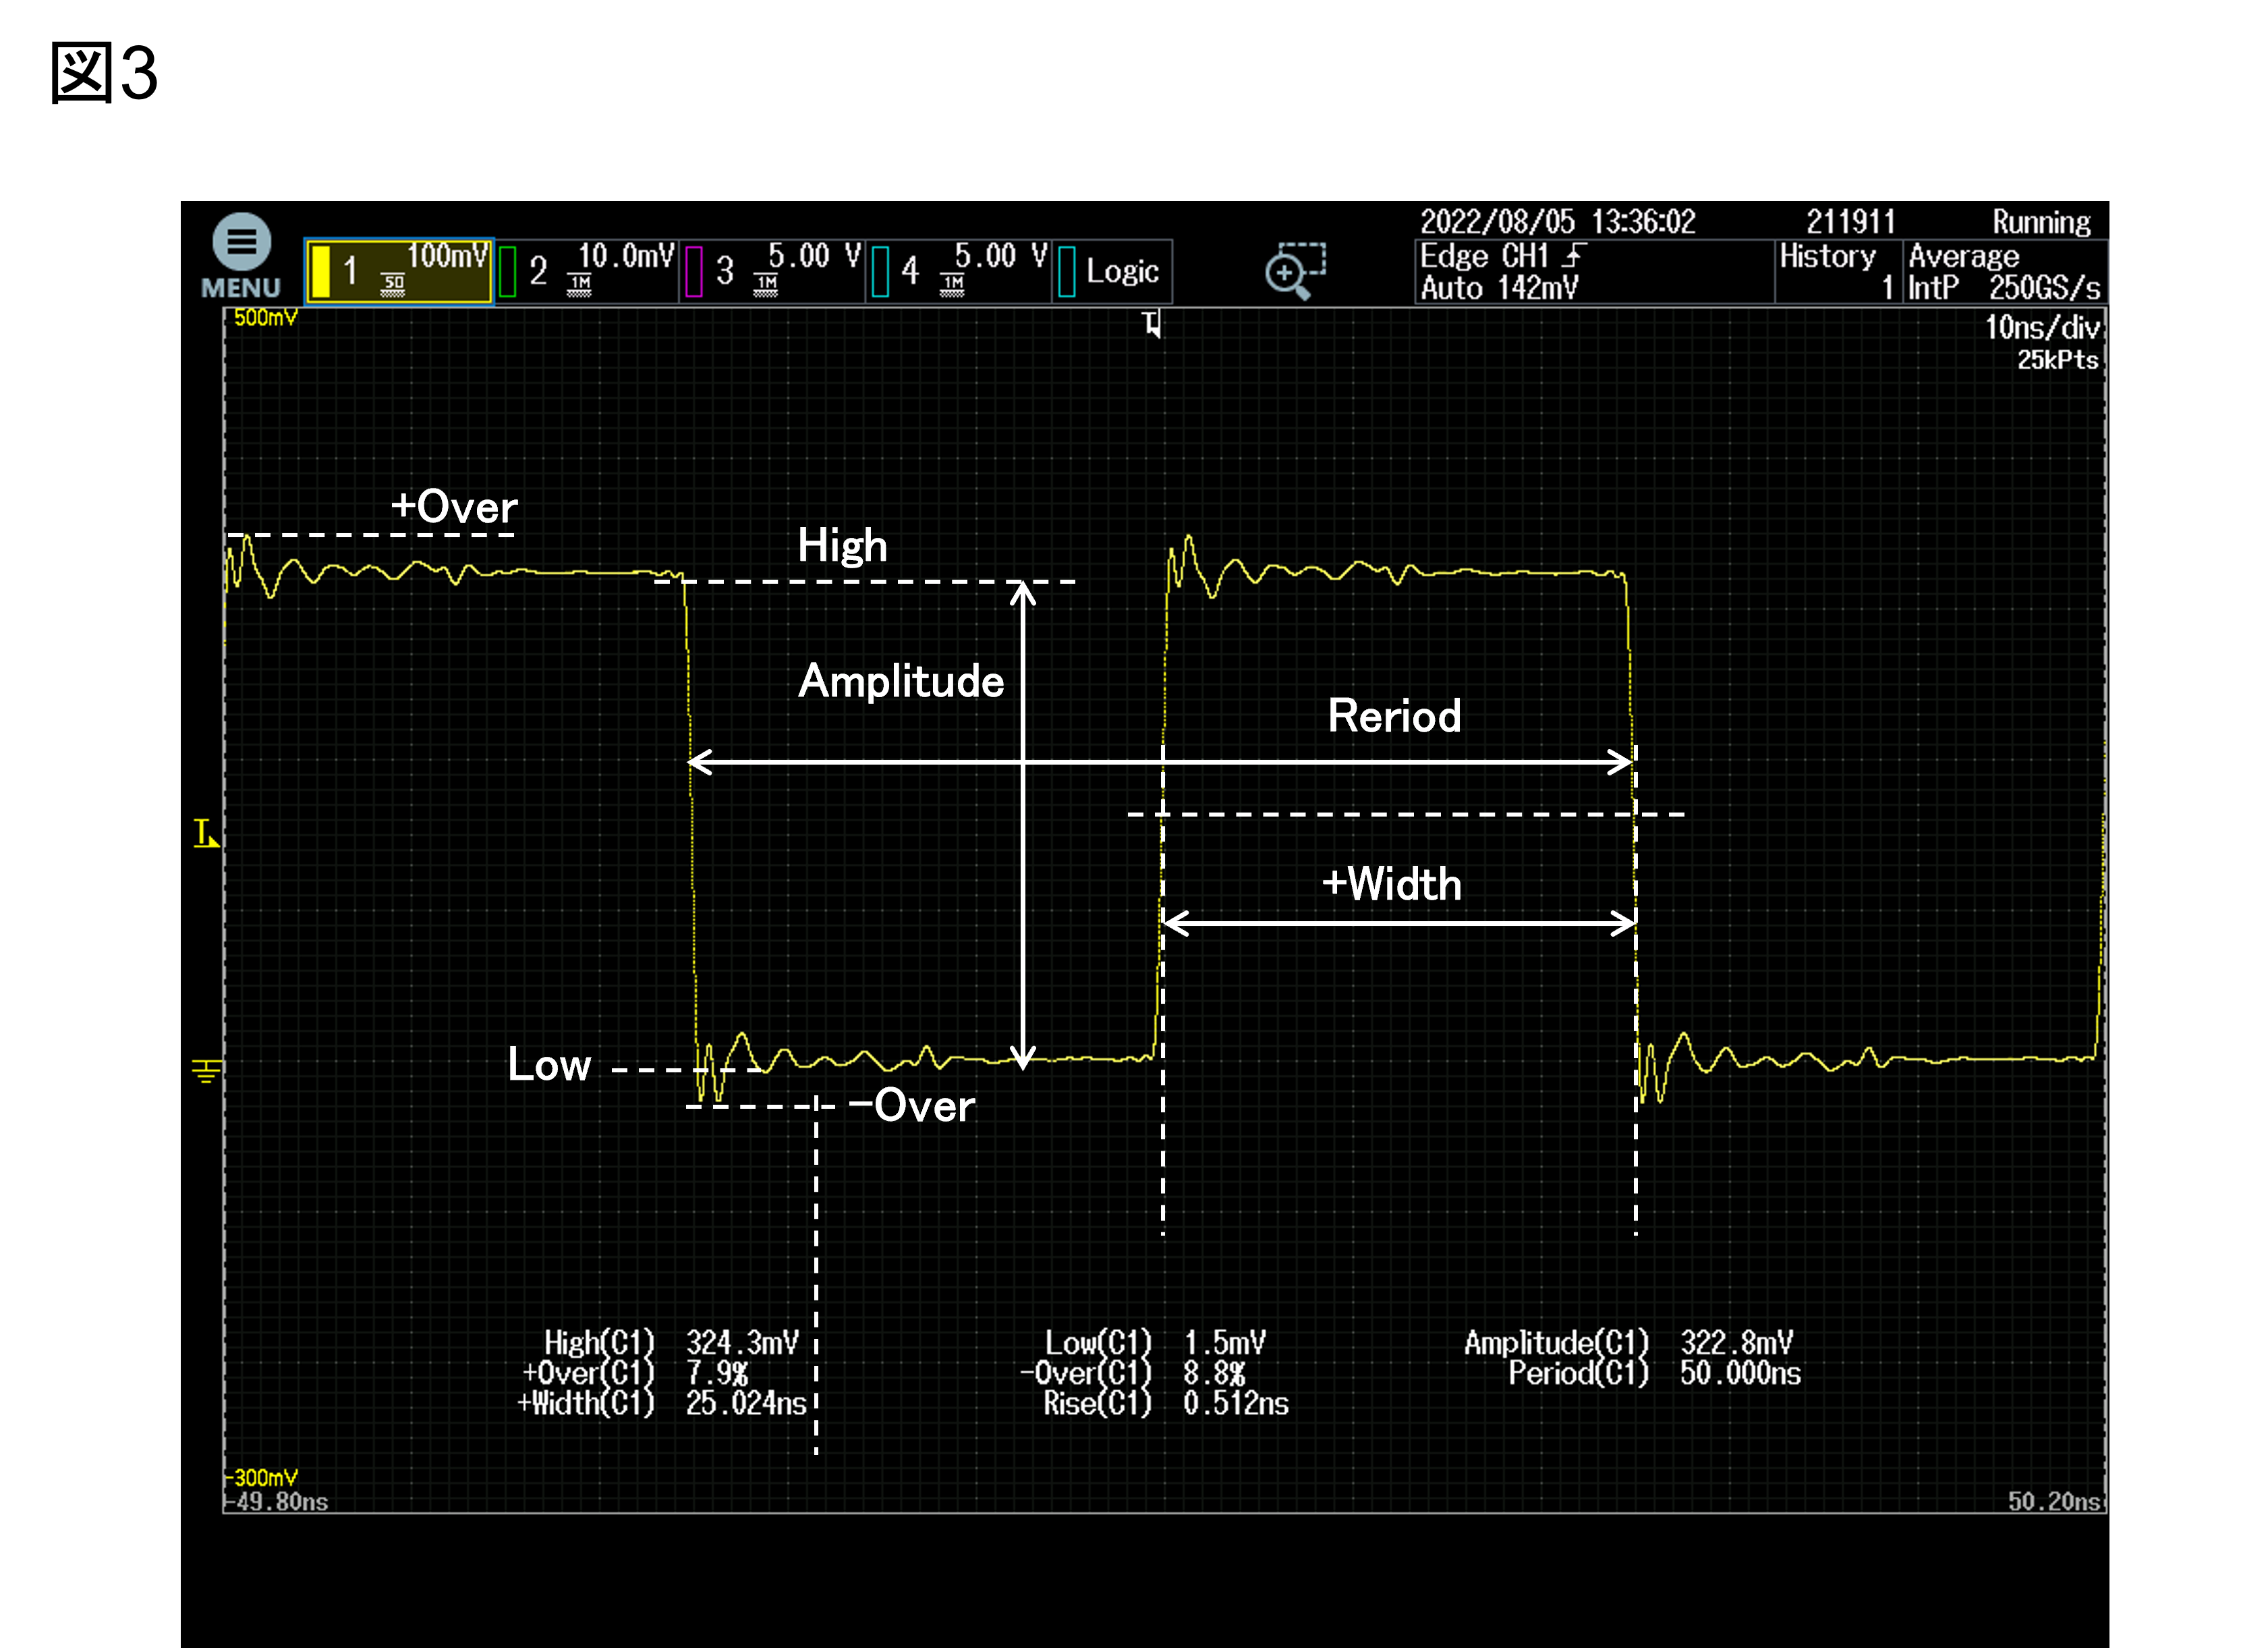2268x1648 pixels.
Task: Toggle channel 4 5.00 V box
Action: pyautogui.click(x=959, y=271)
